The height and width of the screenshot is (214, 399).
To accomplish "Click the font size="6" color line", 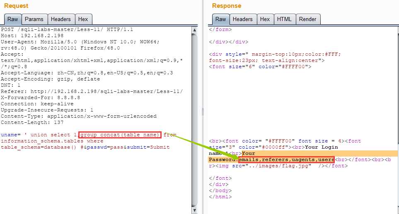I will click(260, 67).
